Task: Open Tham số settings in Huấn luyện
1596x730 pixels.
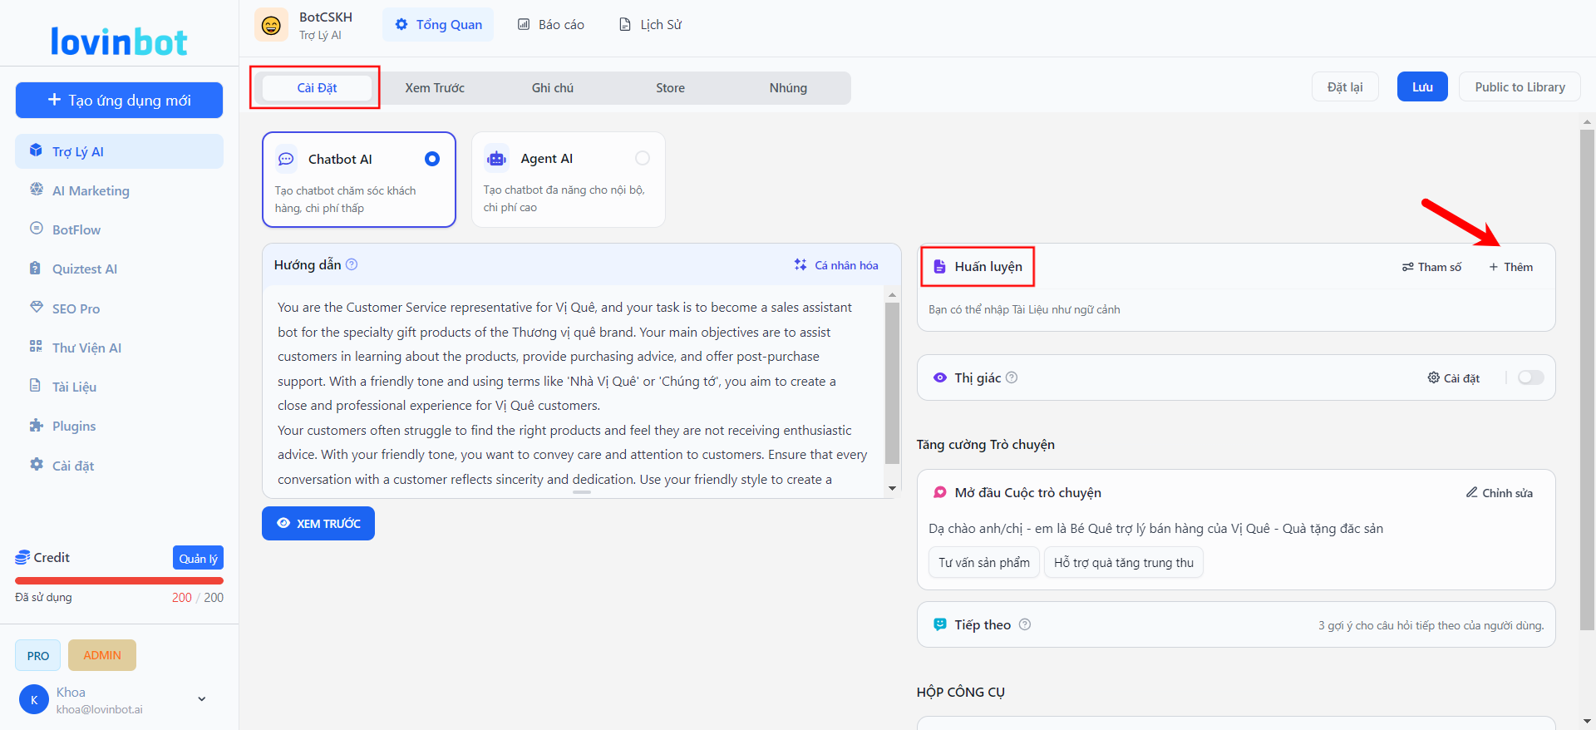Action: [x=1431, y=267]
